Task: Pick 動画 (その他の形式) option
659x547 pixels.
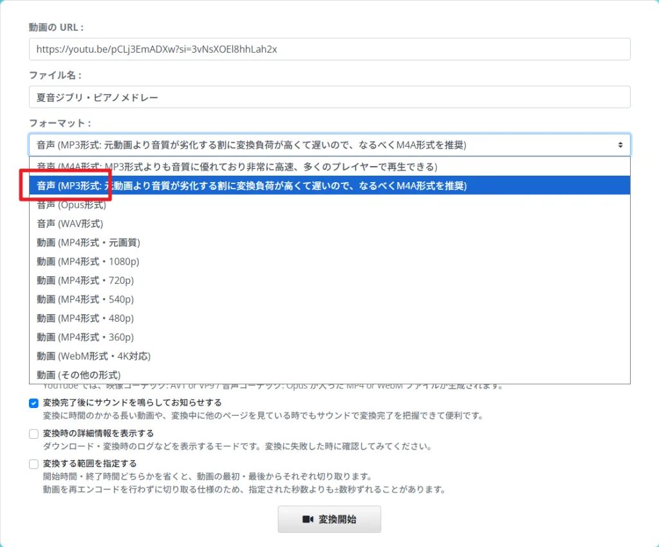Action: click(x=329, y=375)
